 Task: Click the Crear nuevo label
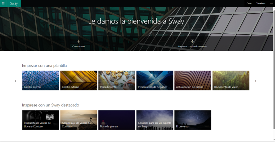click(79, 46)
